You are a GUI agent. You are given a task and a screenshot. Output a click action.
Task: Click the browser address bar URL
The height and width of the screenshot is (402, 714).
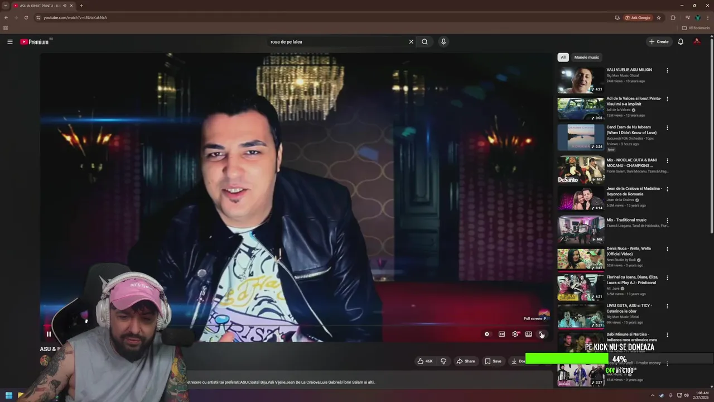click(x=75, y=17)
